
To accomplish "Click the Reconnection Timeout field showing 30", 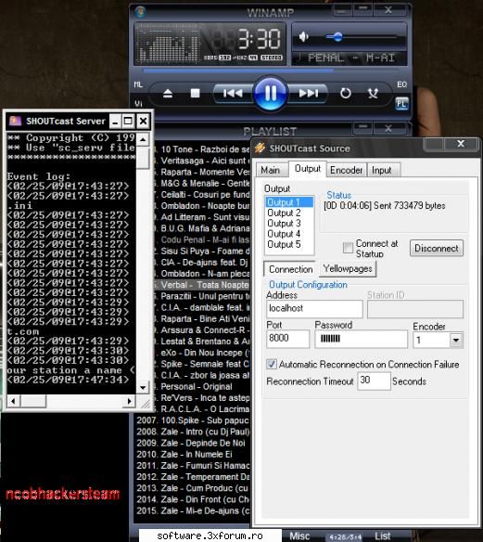I will coord(374,381).
